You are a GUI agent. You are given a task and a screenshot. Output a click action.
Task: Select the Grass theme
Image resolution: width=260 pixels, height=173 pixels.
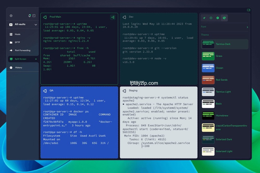point(225,56)
